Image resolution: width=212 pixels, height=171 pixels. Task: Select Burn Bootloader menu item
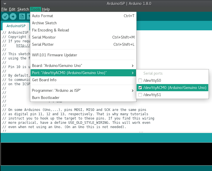(83, 98)
